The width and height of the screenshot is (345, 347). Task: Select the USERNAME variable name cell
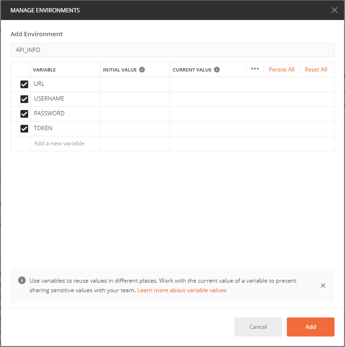tap(65, 99)
